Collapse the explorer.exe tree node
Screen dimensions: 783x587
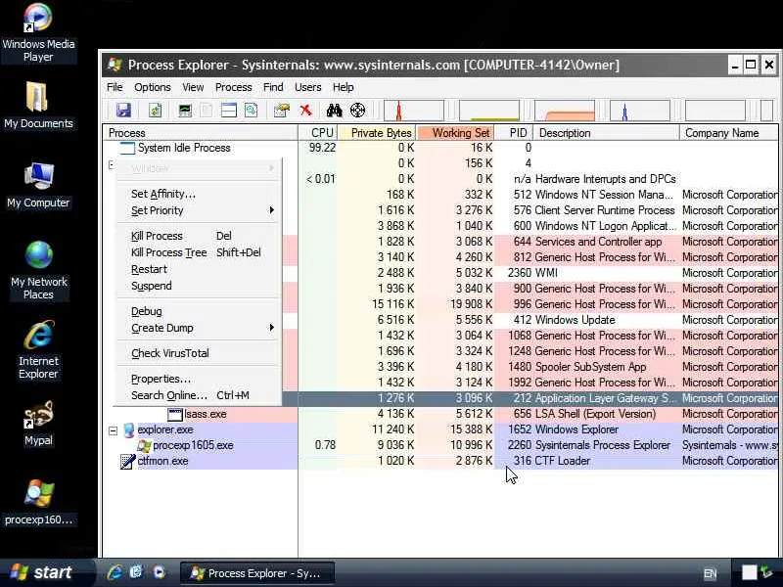113,430
